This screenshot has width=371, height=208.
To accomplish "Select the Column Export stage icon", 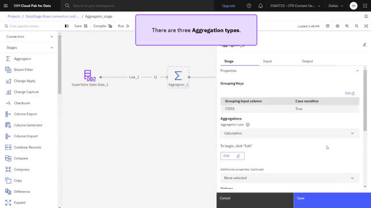I will click(8, 114).
